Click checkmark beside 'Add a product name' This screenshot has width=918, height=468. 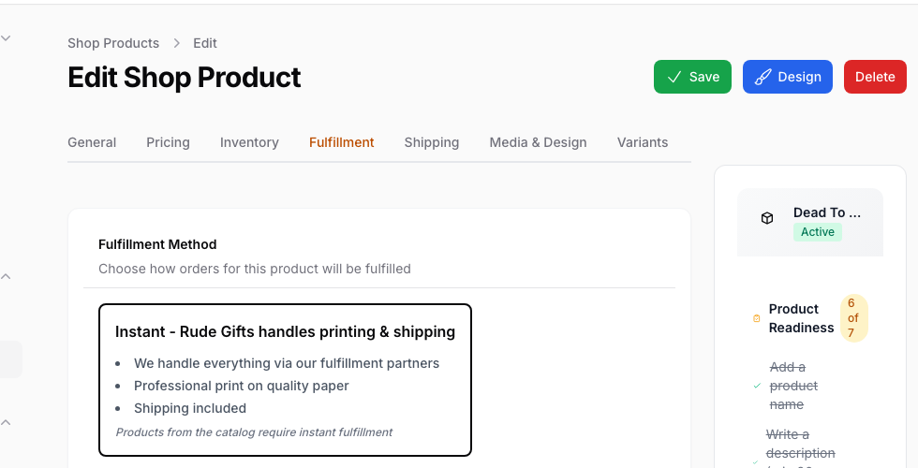tap(757, 386)
